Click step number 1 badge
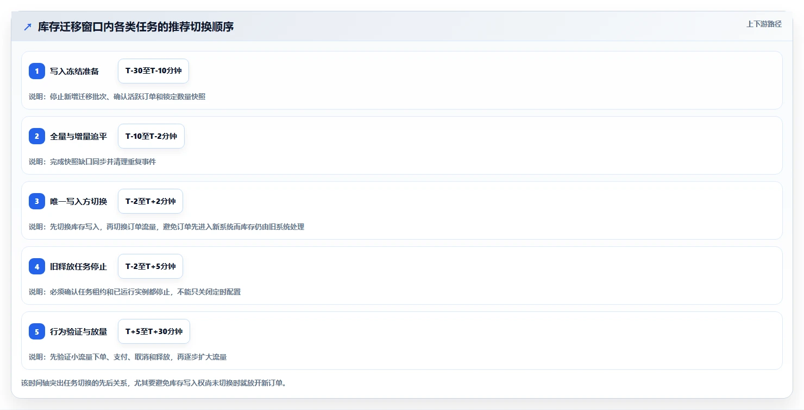Viewport: 804px width, 410px height. 37,71
